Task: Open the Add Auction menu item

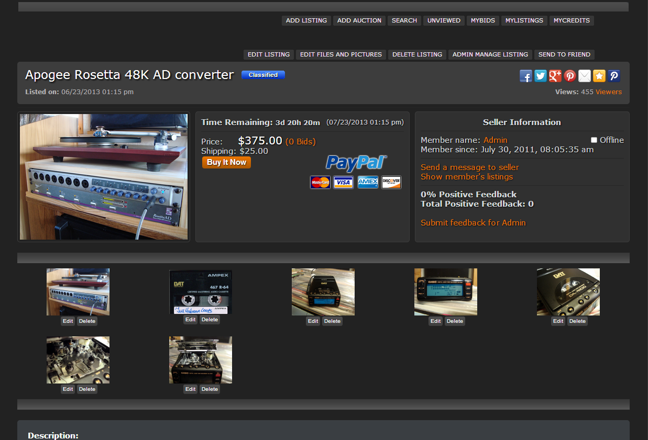Action: tap(359, 20)
